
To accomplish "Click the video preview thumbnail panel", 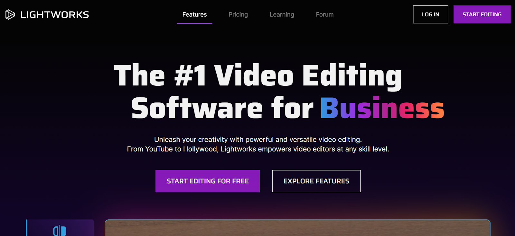I will click(297, 228).
